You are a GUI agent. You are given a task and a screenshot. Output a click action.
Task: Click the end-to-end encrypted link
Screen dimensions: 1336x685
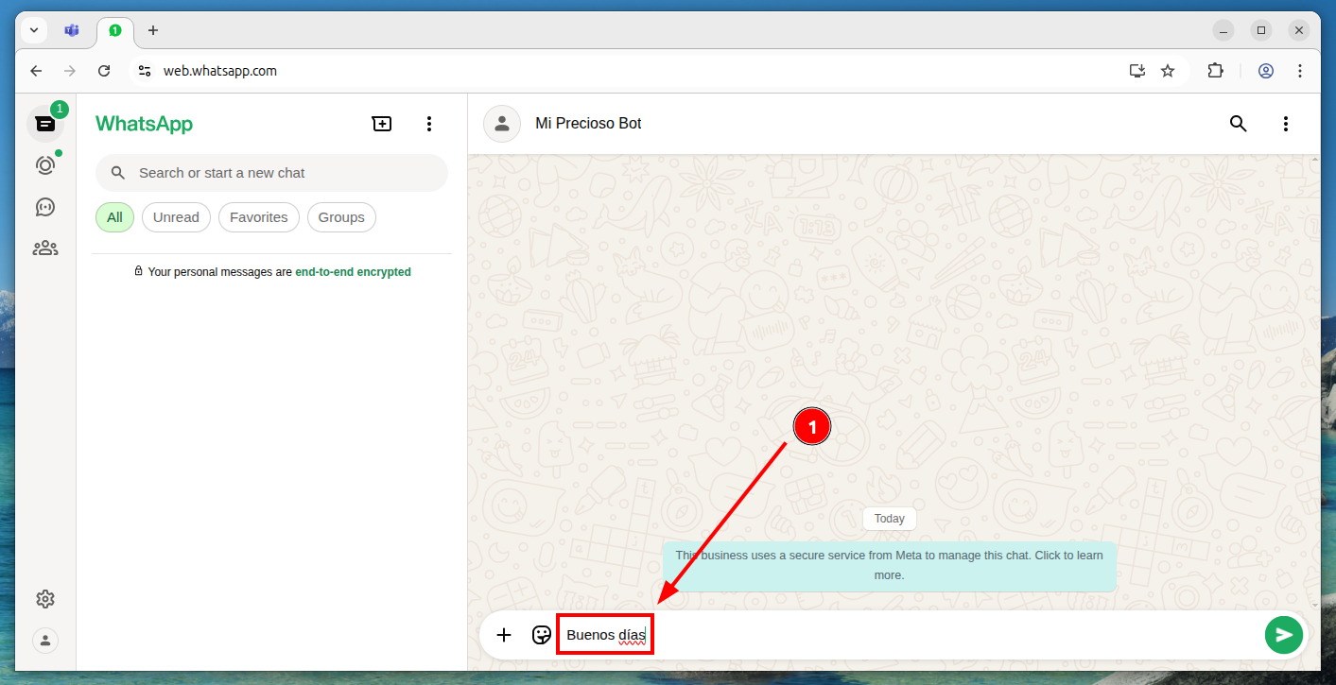[x=353, y=272]
